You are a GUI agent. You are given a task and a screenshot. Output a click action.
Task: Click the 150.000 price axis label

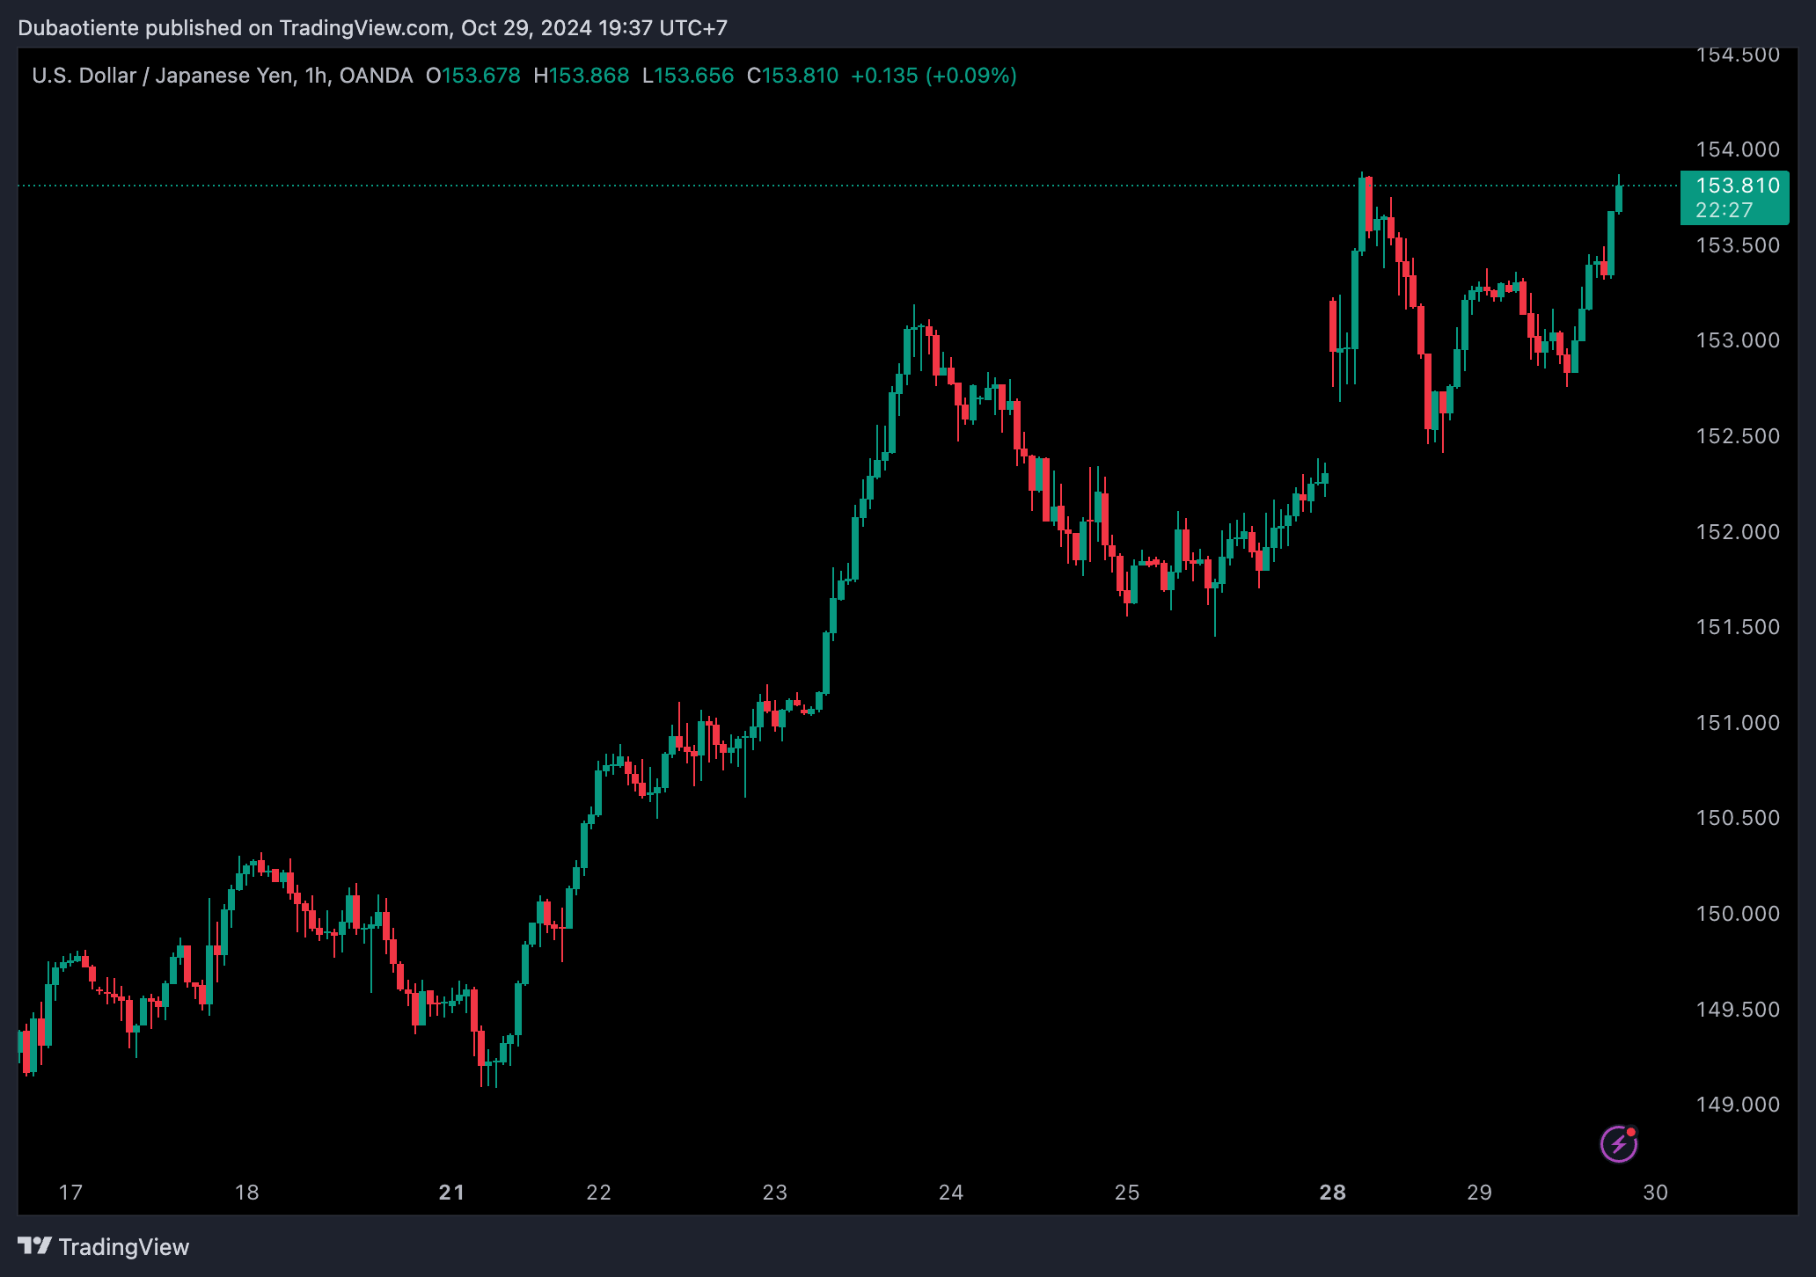tap(1737, 914)
